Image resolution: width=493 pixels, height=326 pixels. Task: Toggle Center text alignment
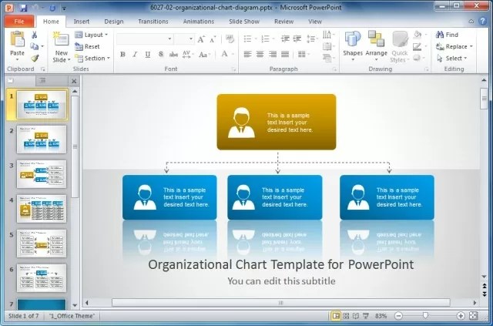tap(260, 54)
